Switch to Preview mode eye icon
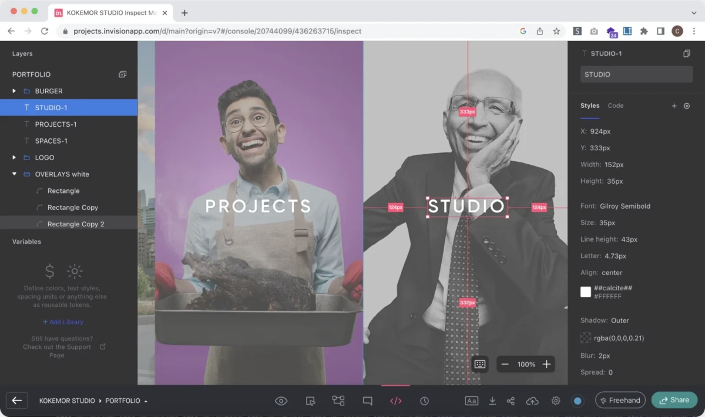705x417 pixels. [x=281, y=401]
